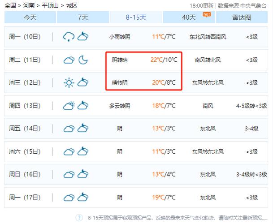This screenshot has width=273, height=224.
Task: Click the 多云转阴 weather description
Action: [120, 106]
